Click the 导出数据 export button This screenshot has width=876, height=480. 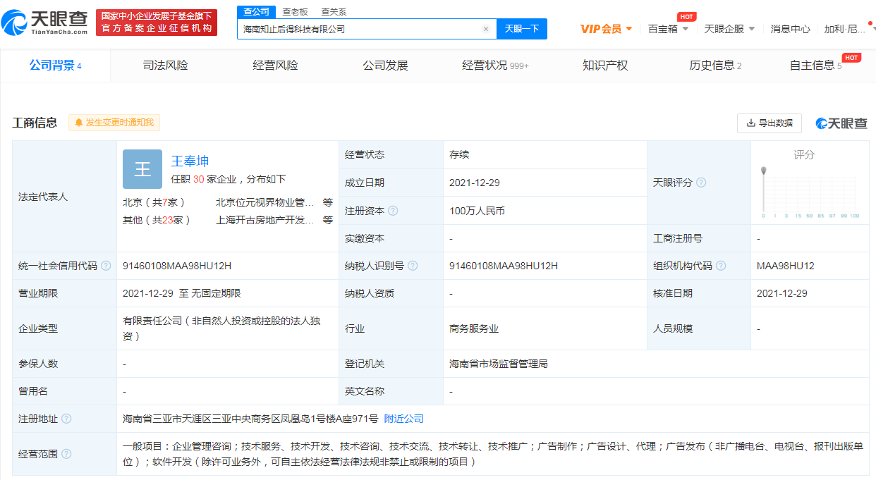[769, 123]
